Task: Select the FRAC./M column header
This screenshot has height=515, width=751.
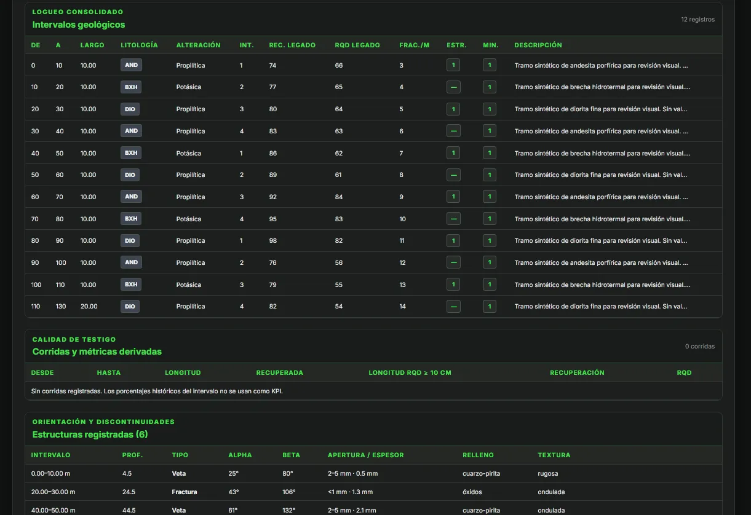Action: coord(414,45)
